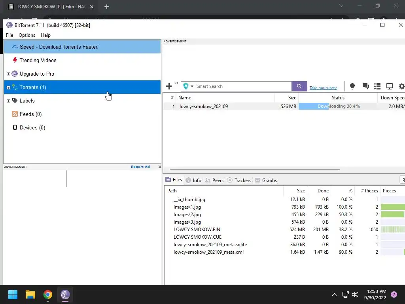The image size is (405, 304).
Task: Sort files by Done column
Action: tap(319, 190)
